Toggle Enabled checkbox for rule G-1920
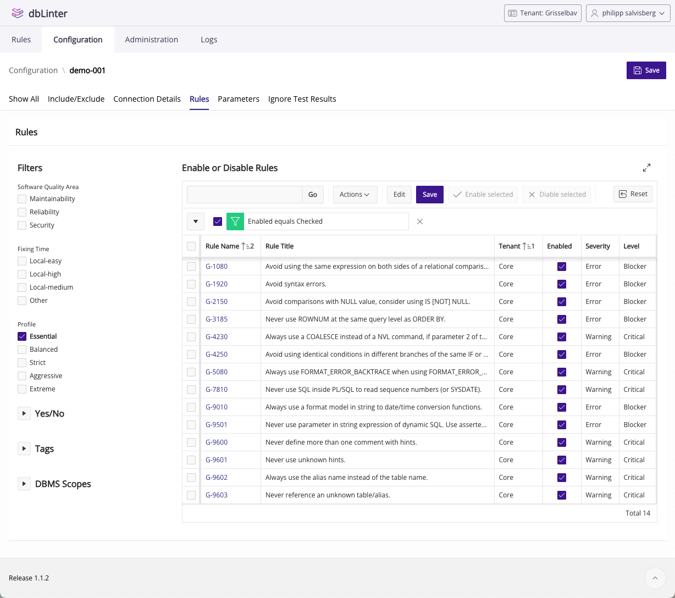 [x=561, y=284]
